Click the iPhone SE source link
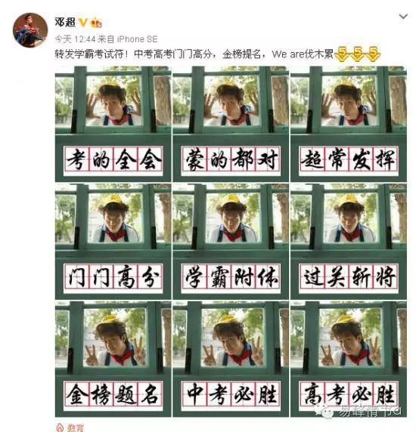The height and width of the screenshot is (432, 416). [137, 39]
